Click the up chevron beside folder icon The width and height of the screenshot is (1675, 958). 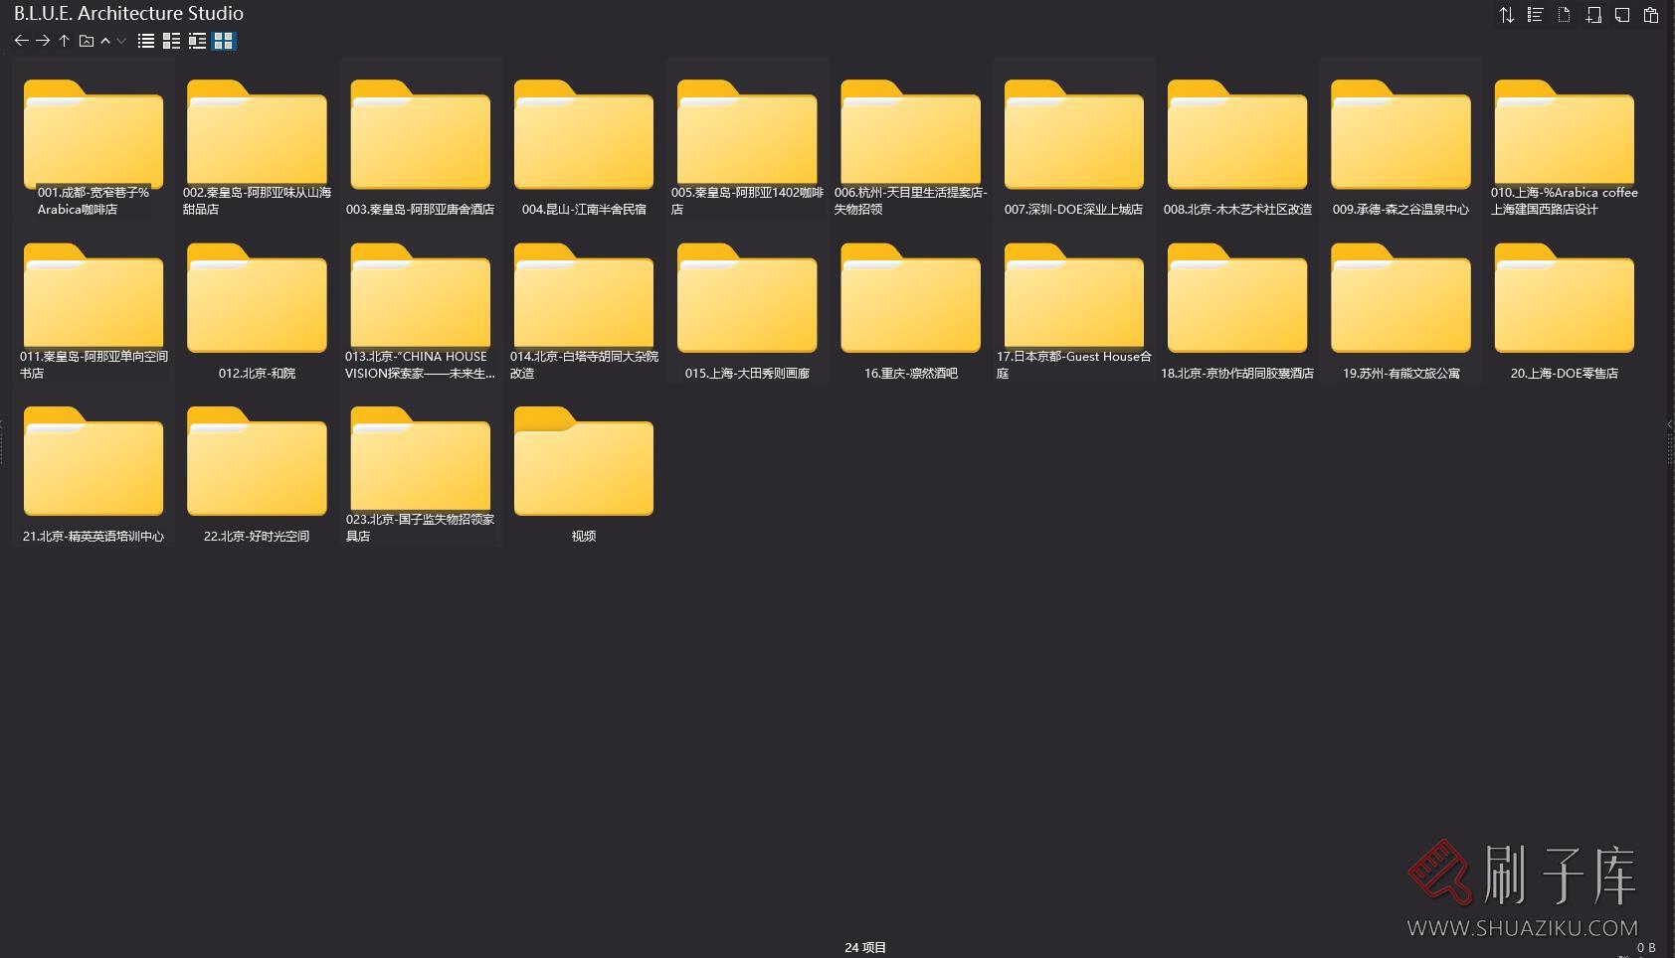tap(105, 41)
